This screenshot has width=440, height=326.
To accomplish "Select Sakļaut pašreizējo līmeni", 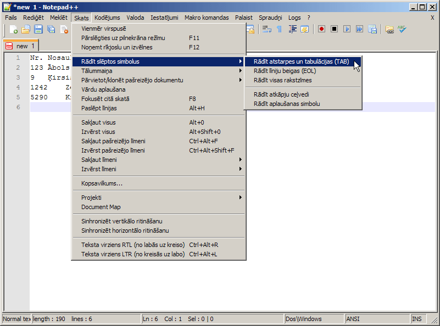I will coord(159,141).
